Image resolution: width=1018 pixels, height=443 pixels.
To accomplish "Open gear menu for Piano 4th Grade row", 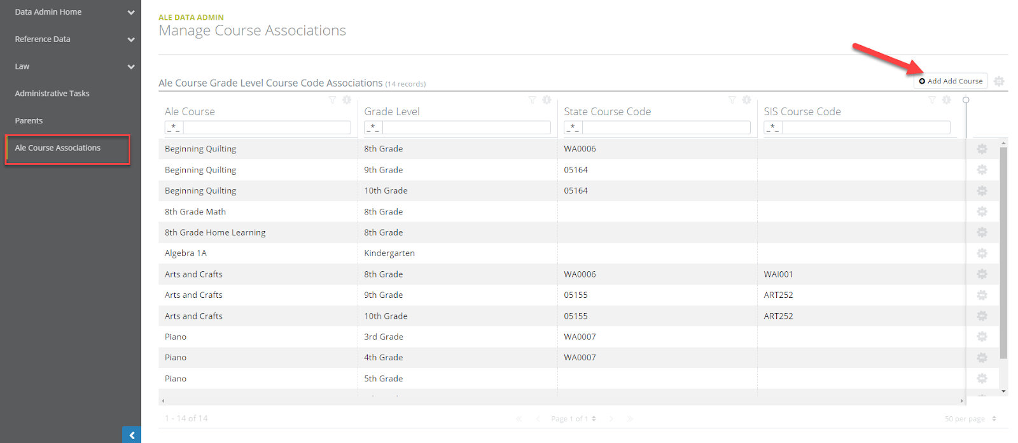I will pyautogui.click(x=982, y=357).
